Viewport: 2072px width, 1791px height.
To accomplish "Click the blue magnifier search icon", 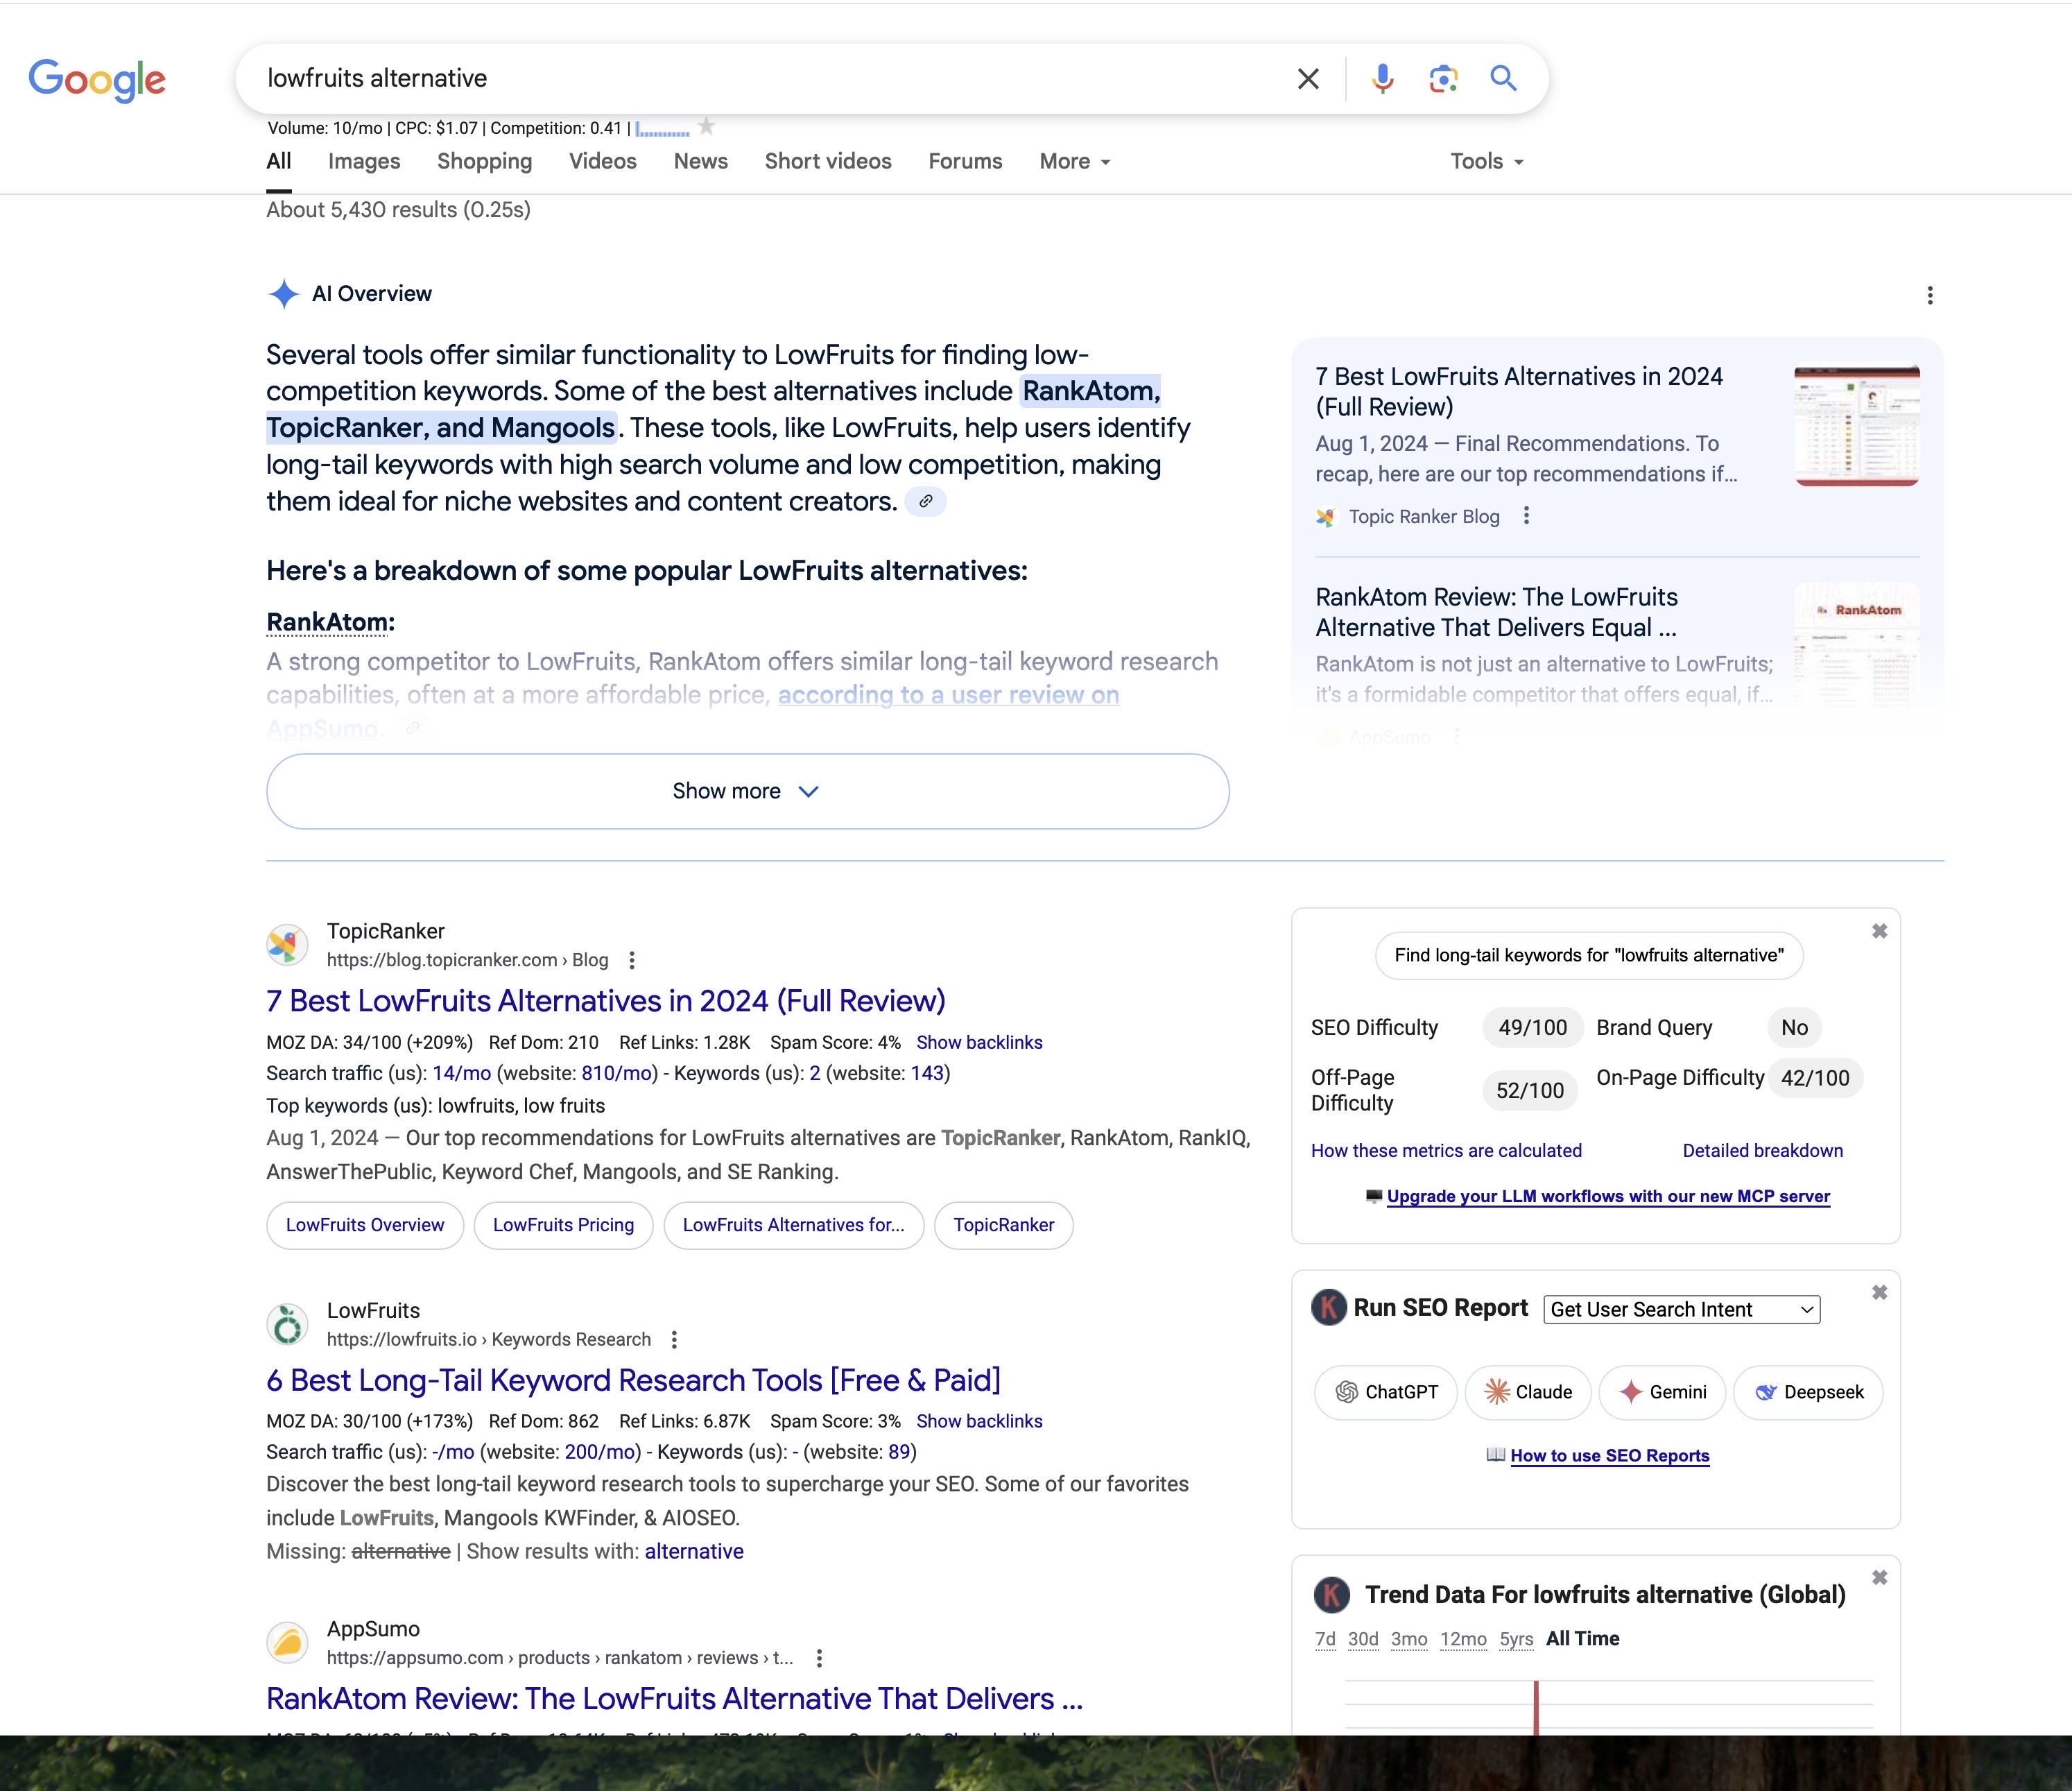I will tap(1503, 78).
